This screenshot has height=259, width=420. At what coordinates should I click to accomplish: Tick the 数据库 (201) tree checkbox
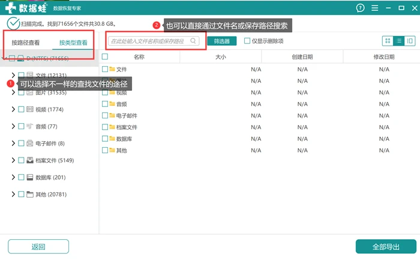point(21,177)
